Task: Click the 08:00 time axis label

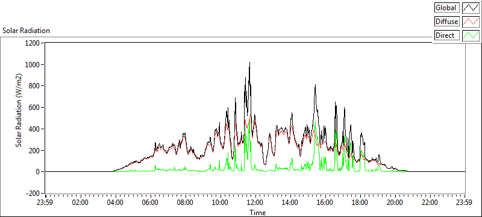Action: 186,203
